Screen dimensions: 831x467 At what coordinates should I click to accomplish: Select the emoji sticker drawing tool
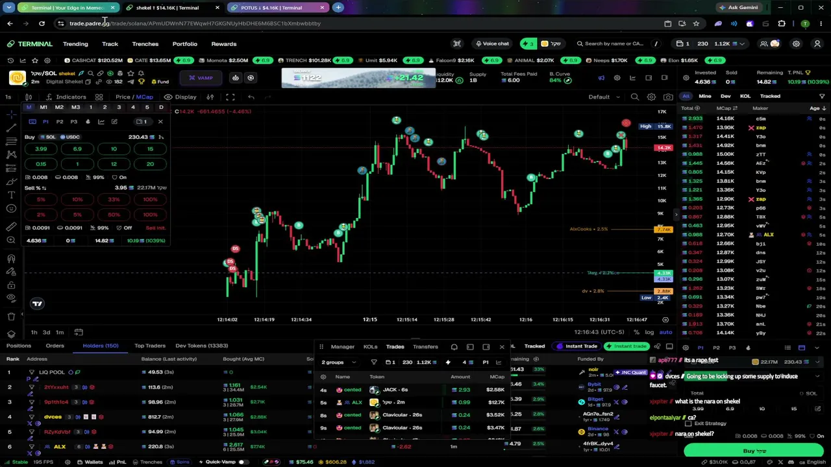tap(11, 208)
